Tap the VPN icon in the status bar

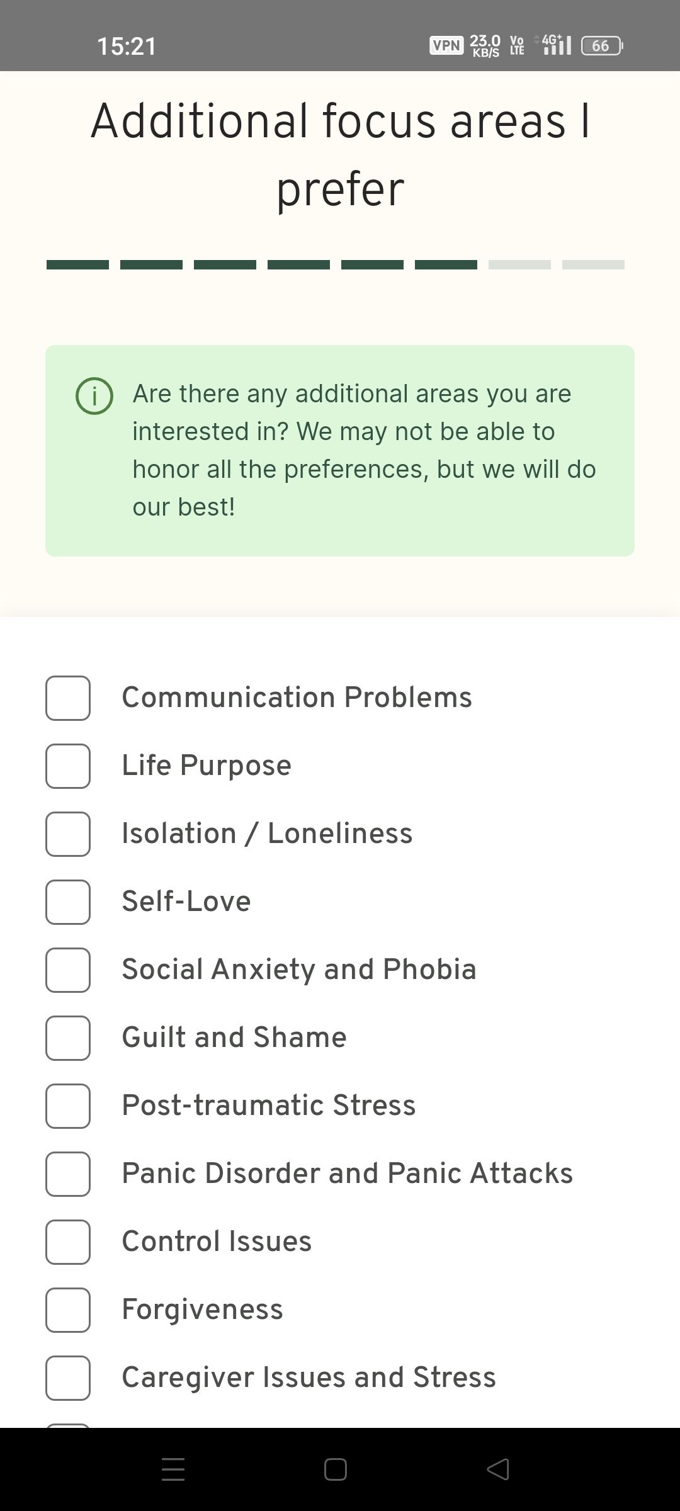(446, 45)
